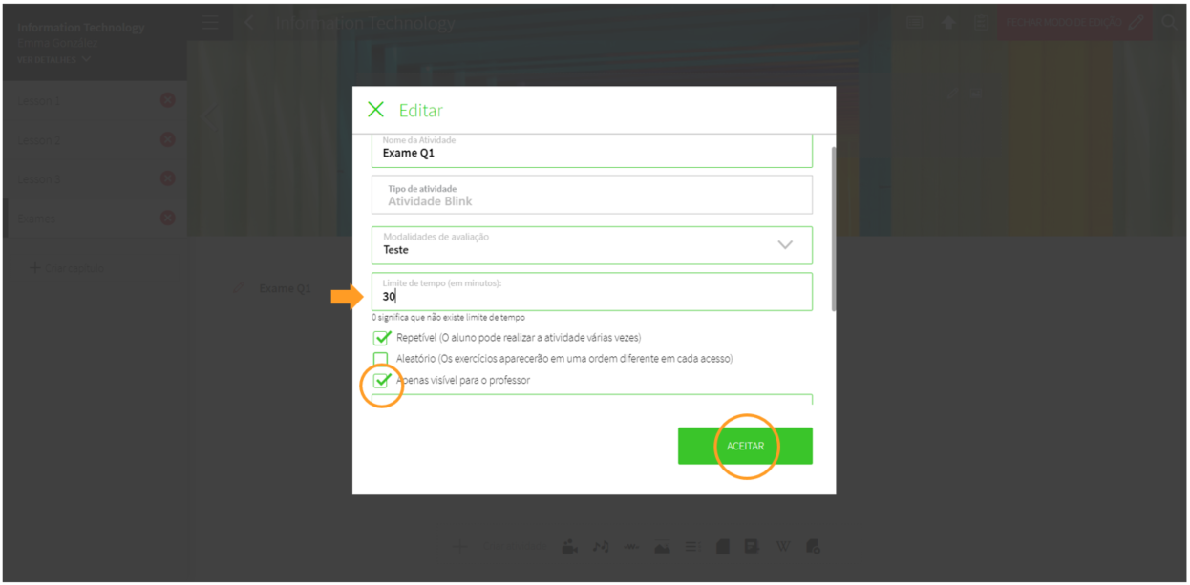Delete Lesson 1 with its red X

coord(168,100)
